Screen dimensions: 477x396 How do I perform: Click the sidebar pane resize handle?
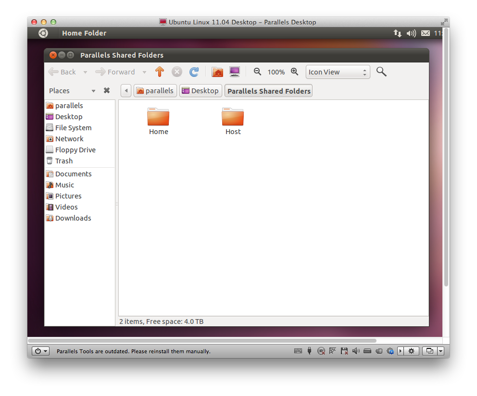[x=117, y=204]
